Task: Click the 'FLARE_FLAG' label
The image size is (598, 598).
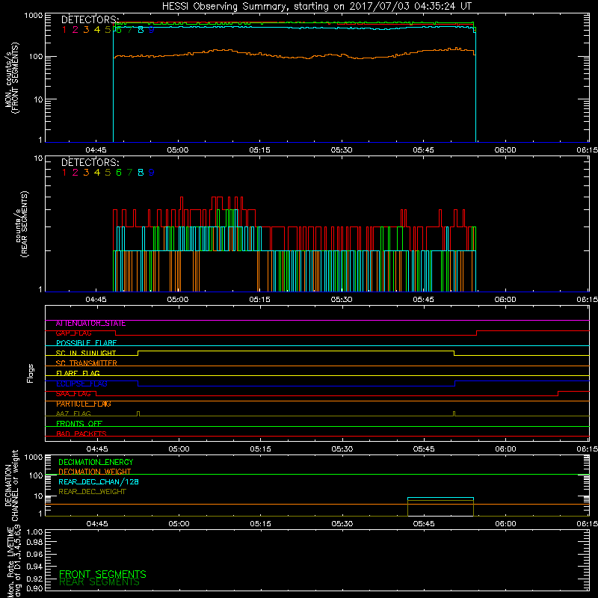Action: click(x=78, y=373)
